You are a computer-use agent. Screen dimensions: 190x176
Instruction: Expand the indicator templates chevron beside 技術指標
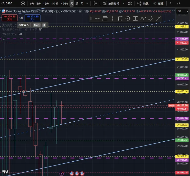tap(123, 4)
